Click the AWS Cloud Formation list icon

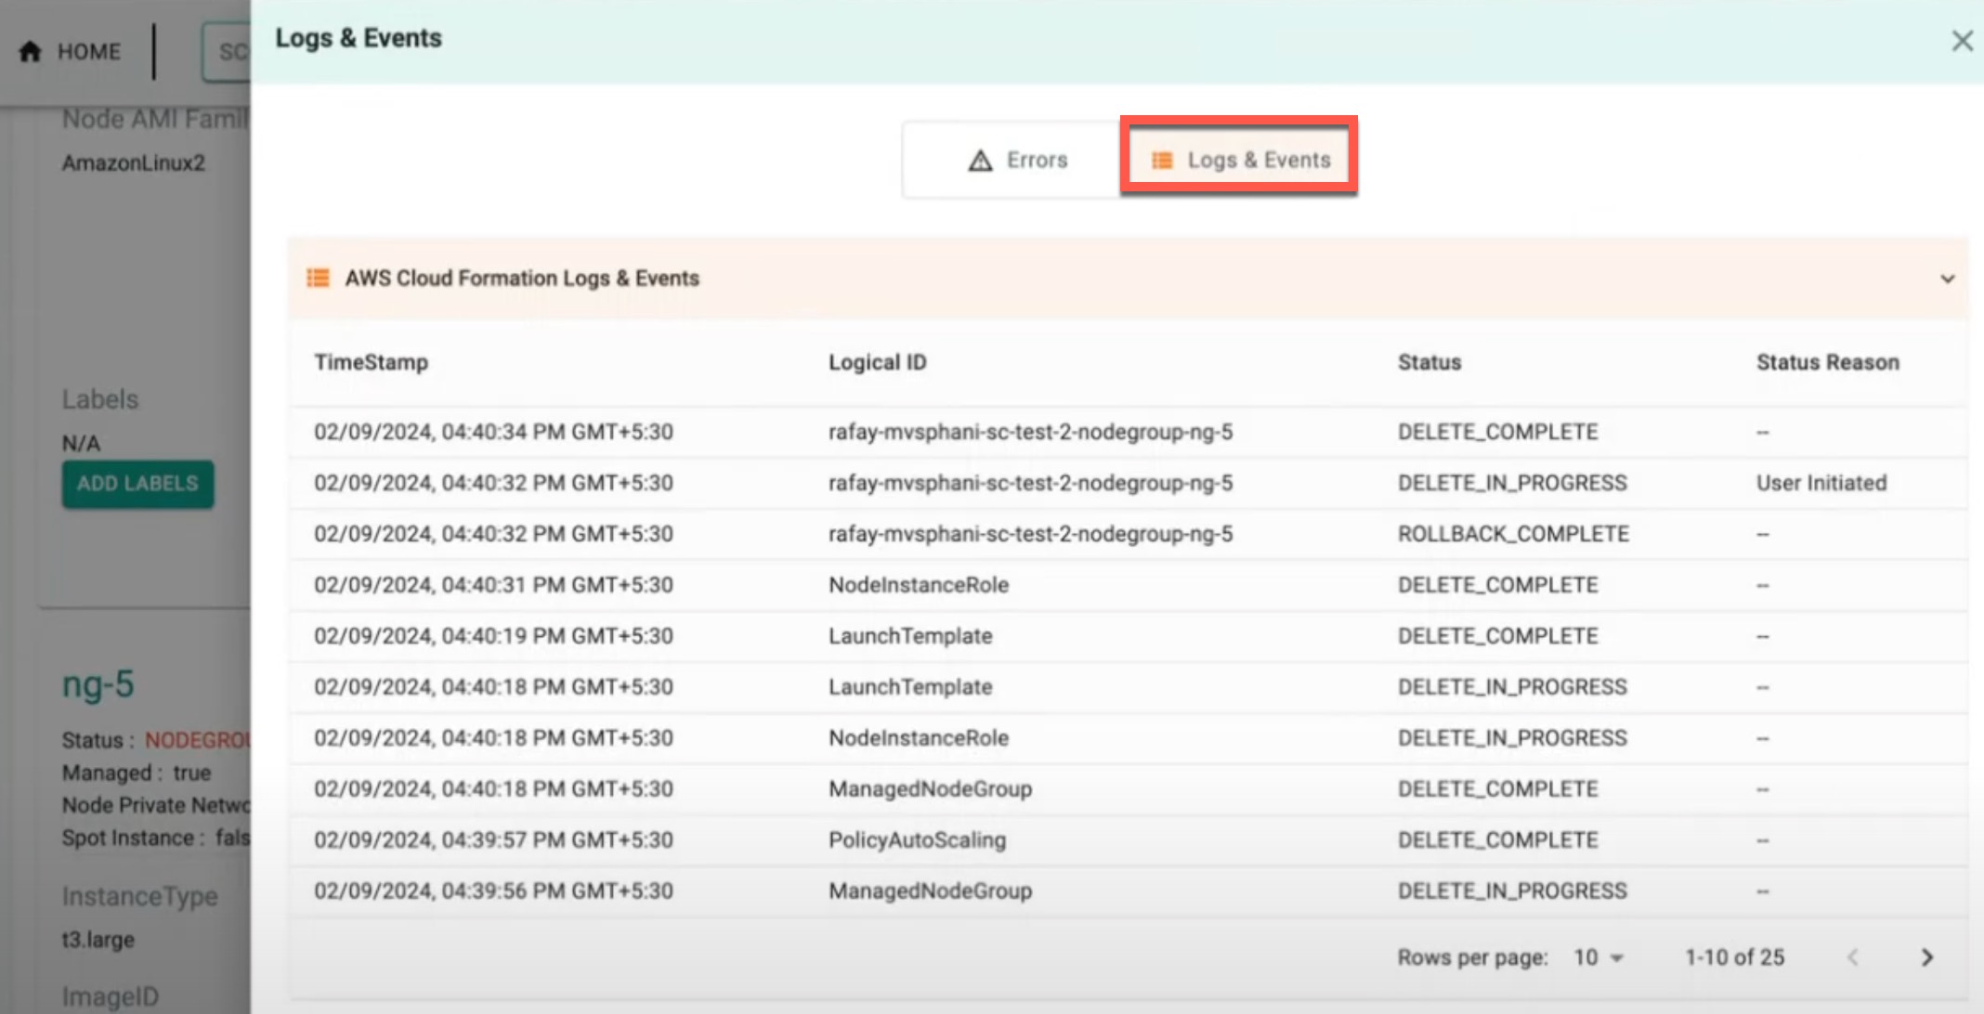(318, 278)
